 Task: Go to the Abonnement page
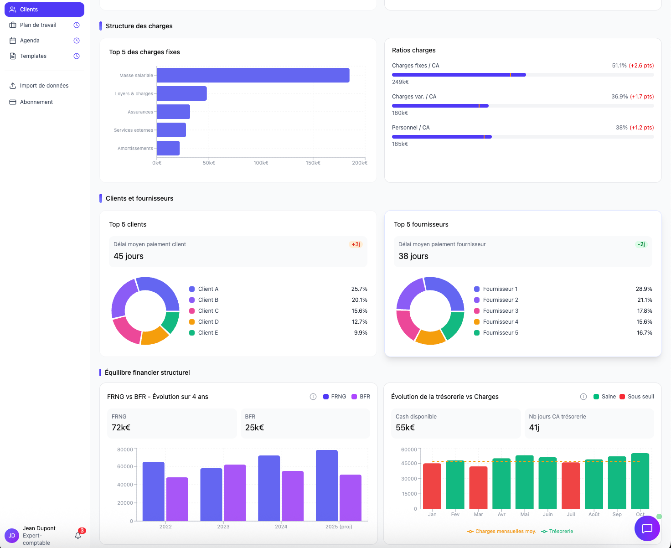tap(36, 102)
